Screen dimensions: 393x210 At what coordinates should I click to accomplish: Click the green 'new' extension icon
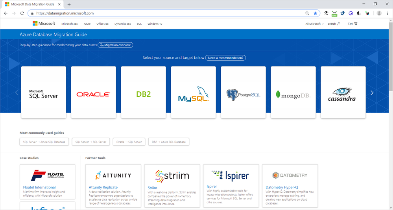click(334, 14)
